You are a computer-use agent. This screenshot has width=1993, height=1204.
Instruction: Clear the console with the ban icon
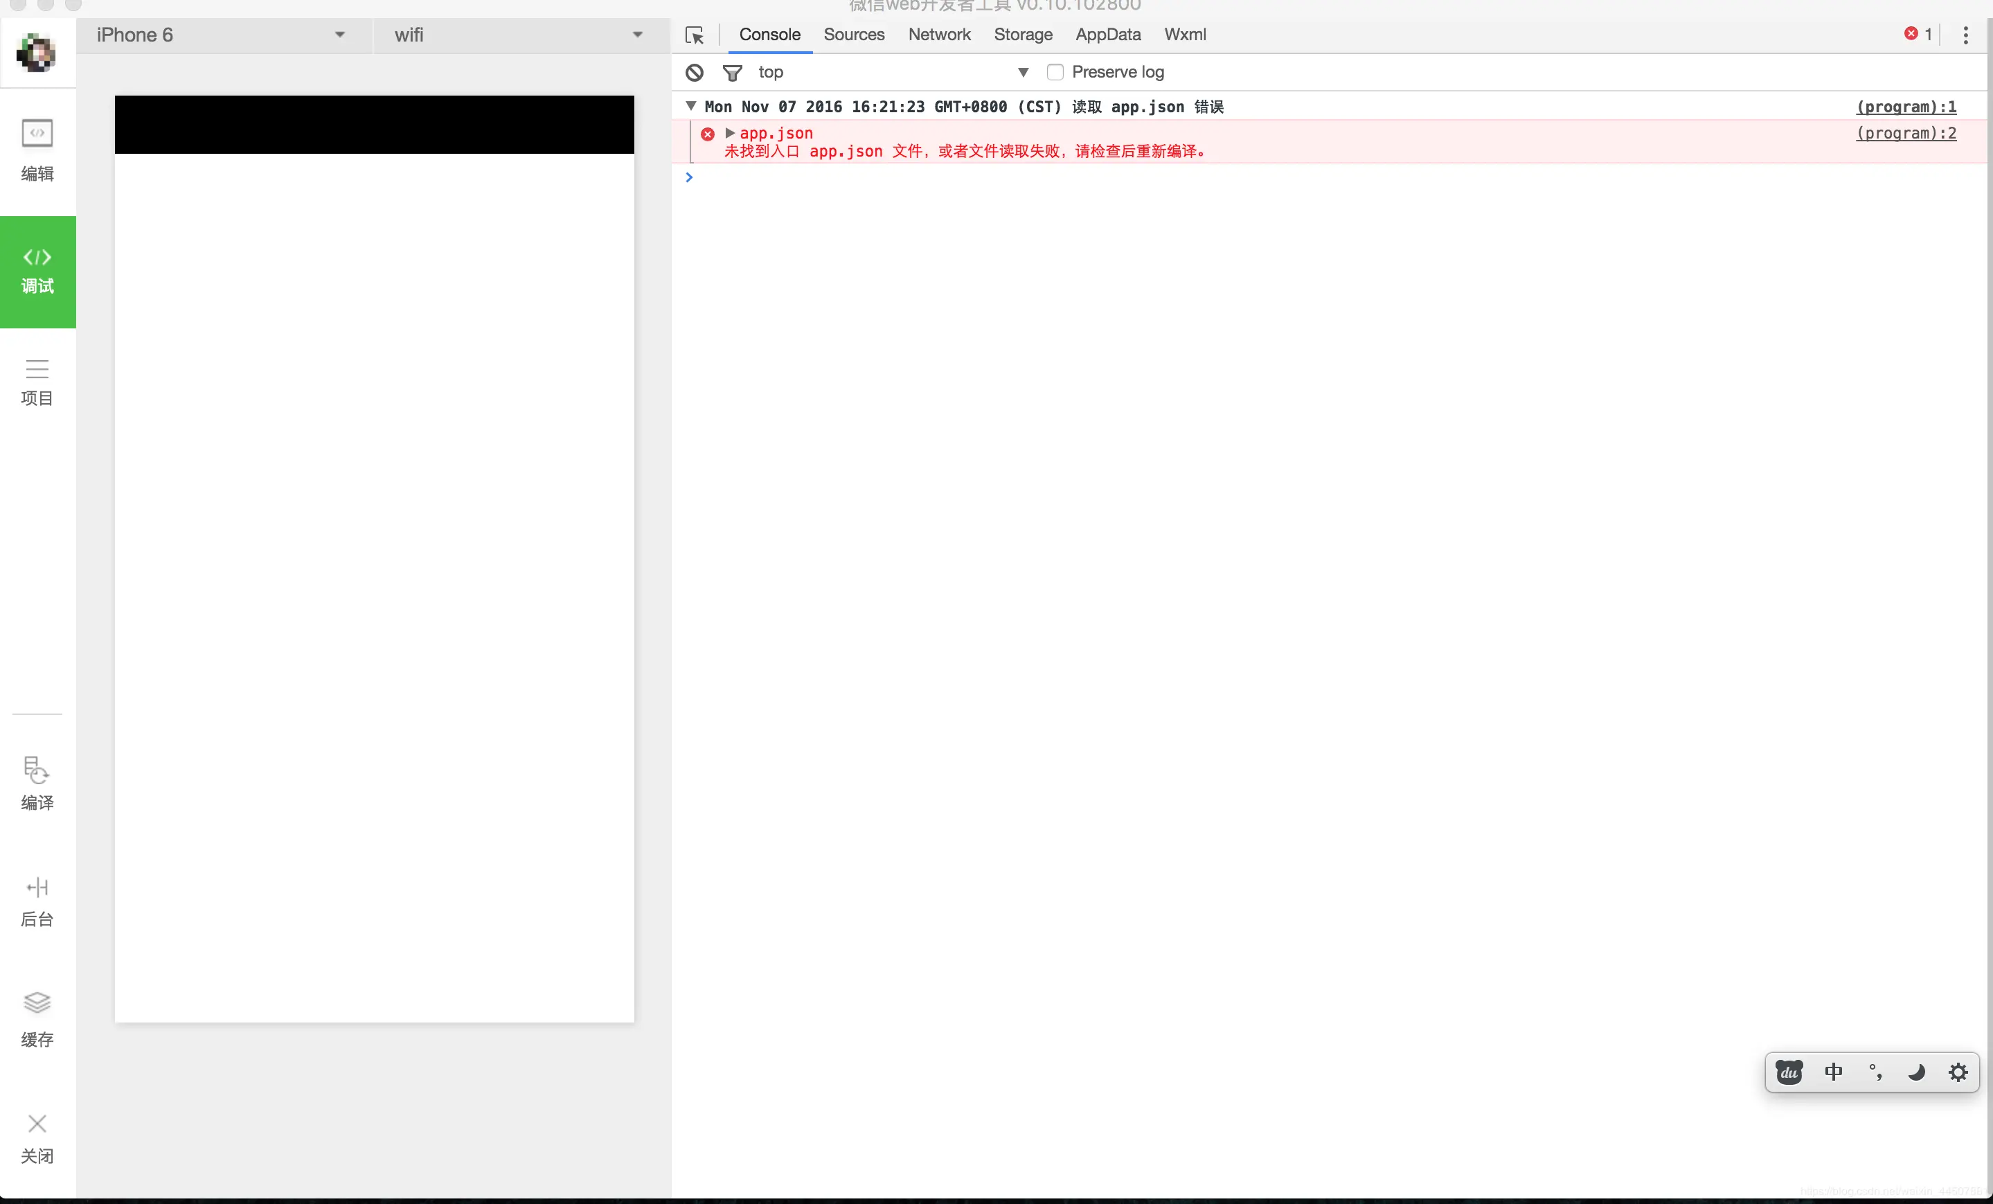[x=694, y=72]
